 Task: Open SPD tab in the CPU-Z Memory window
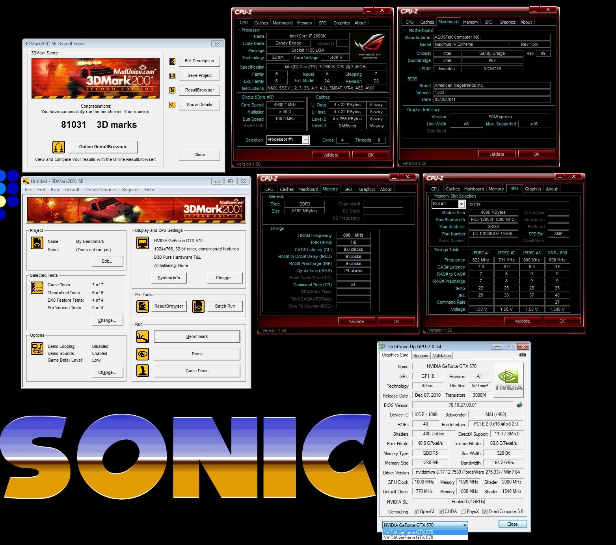[x=348, y=189]
